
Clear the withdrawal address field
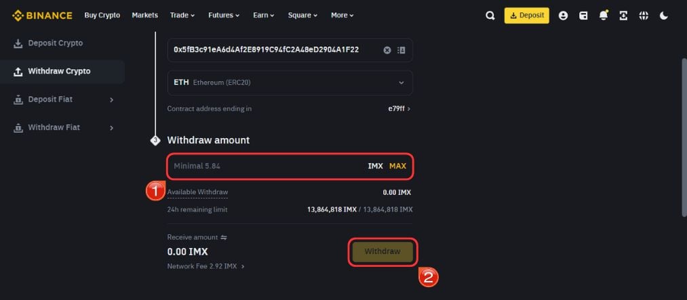coord(387,50)
